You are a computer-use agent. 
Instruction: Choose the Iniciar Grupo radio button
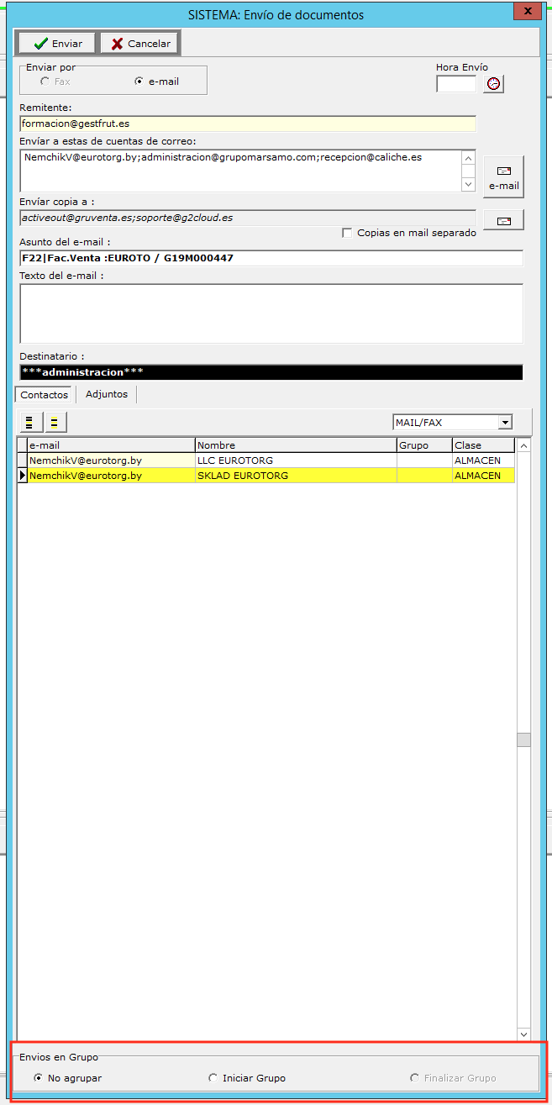(x=213, y=1078)
